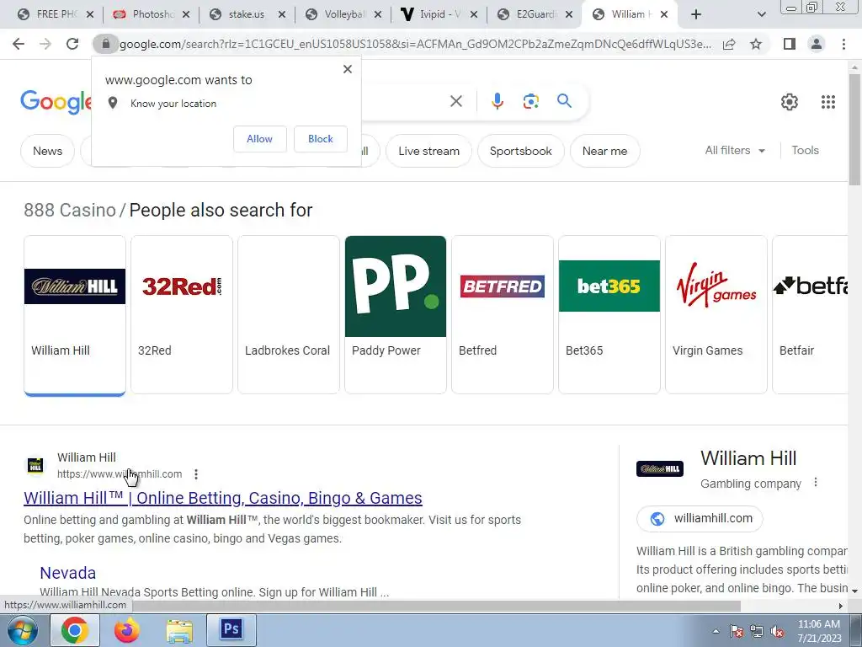
Task: Select the News filter chip
Action: tap(47, 151)
